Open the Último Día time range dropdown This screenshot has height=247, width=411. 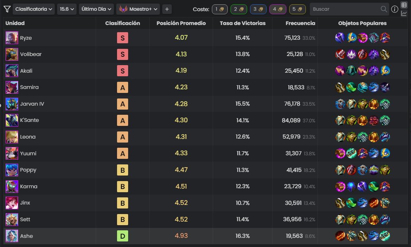96,9
